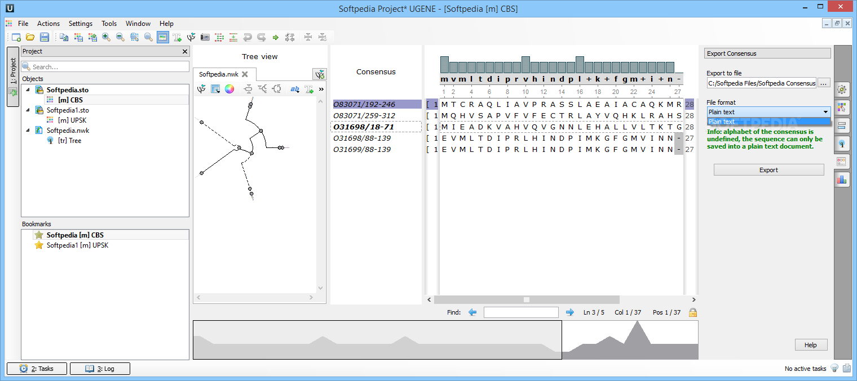Close the Softpedia.nwk tree tab

pos(245,74)
